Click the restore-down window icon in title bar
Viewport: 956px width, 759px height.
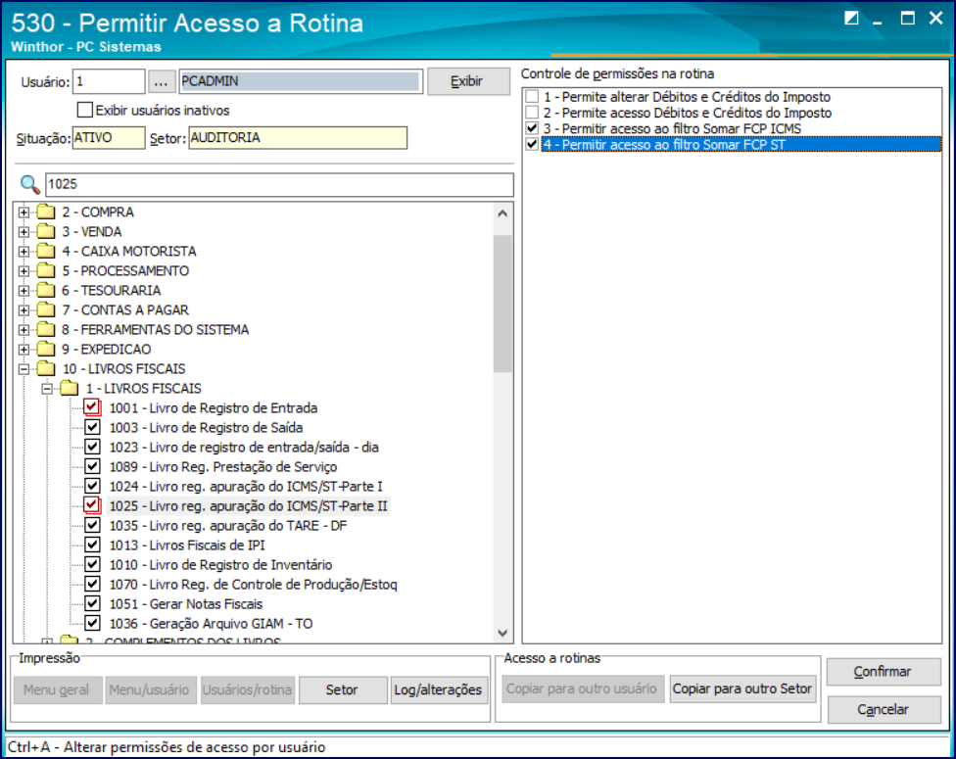click(x=851, y=19)
